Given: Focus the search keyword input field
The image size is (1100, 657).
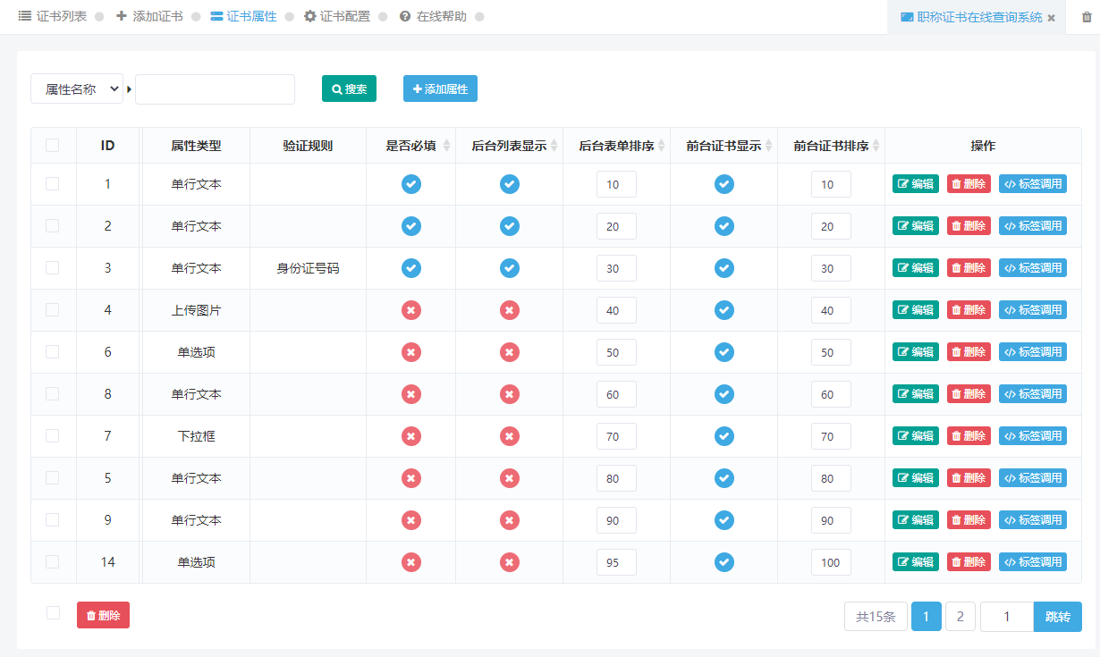Looking at the screenshot, I should [x=215, y=89].
